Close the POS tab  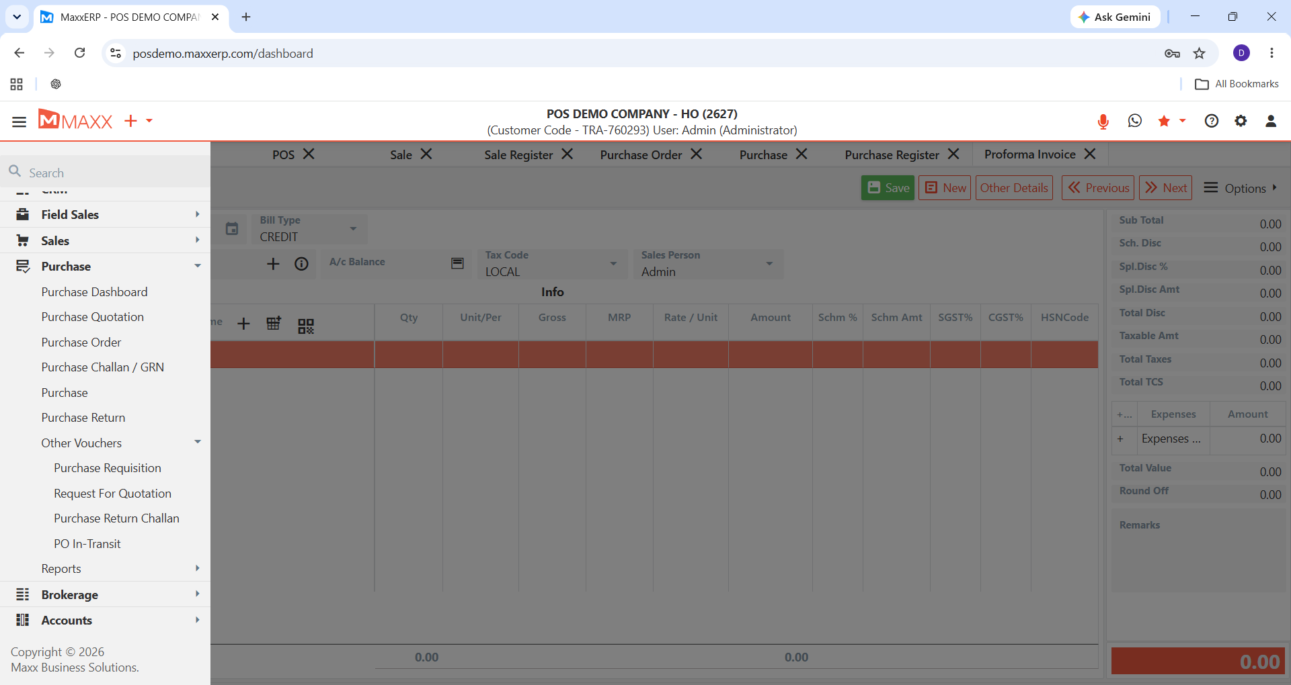[x=309, y=154]
